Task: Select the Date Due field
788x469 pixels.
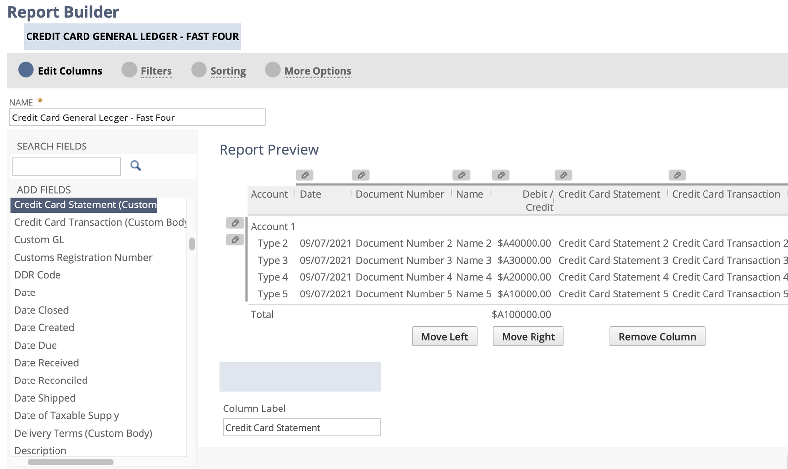Action: 35,345
